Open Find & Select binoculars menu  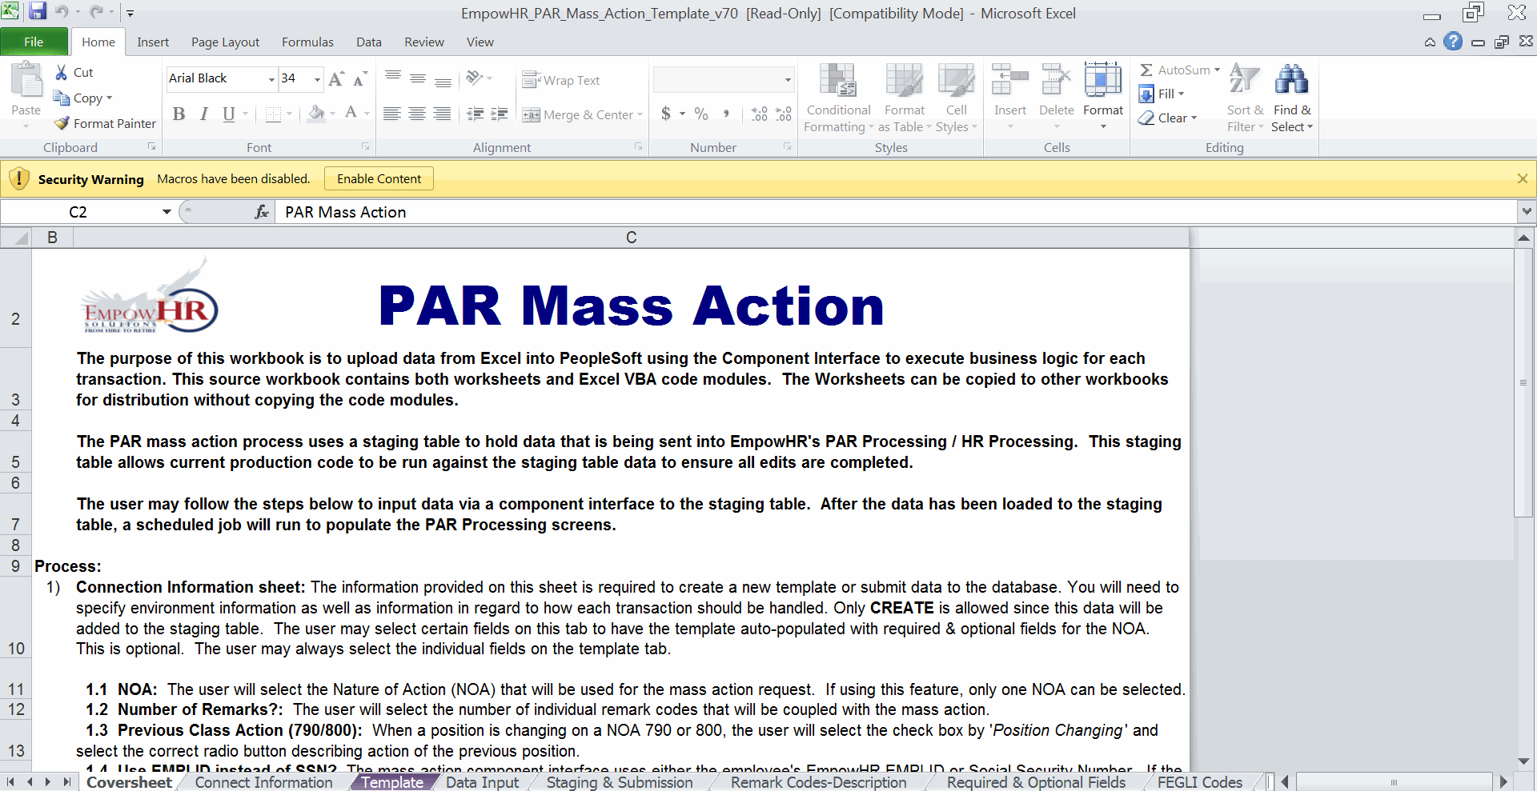coord(1292,98)
